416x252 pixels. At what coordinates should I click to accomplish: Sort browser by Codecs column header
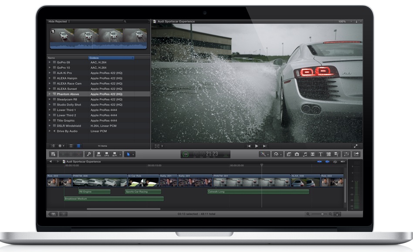[x=111, y=58]
